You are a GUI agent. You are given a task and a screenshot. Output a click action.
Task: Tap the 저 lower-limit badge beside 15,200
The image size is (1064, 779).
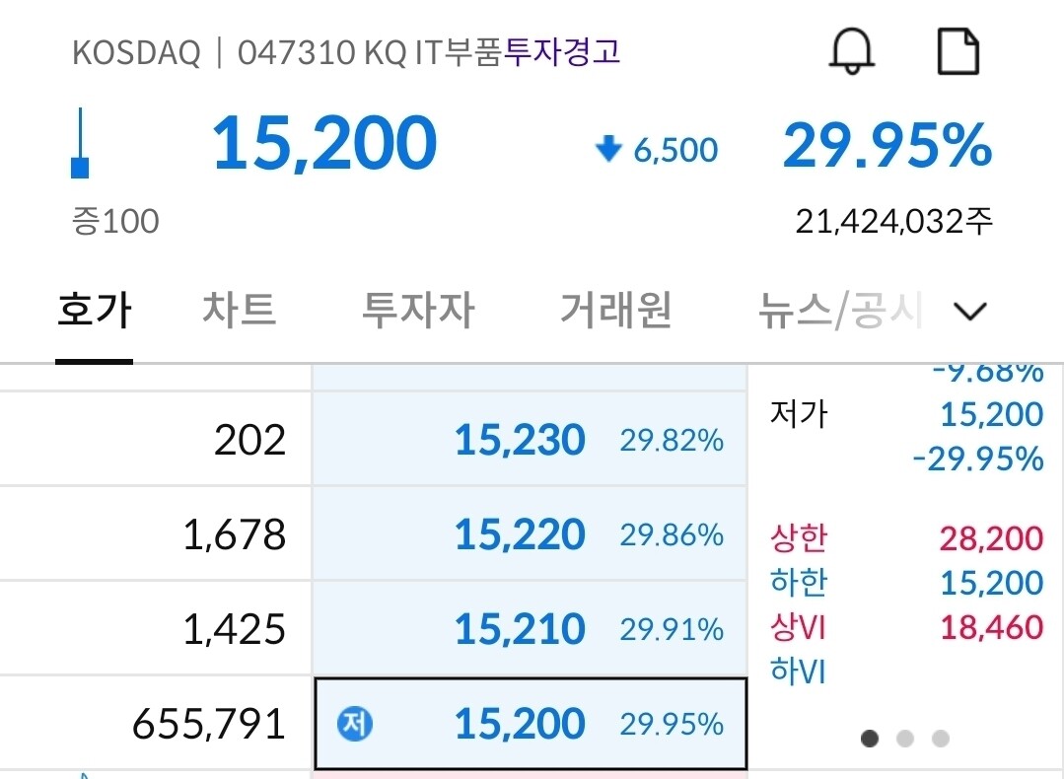(354, 723)
